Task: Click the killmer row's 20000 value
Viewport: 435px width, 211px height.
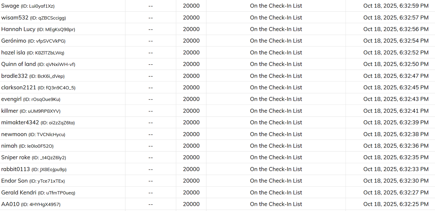Action: click(191, 111)
